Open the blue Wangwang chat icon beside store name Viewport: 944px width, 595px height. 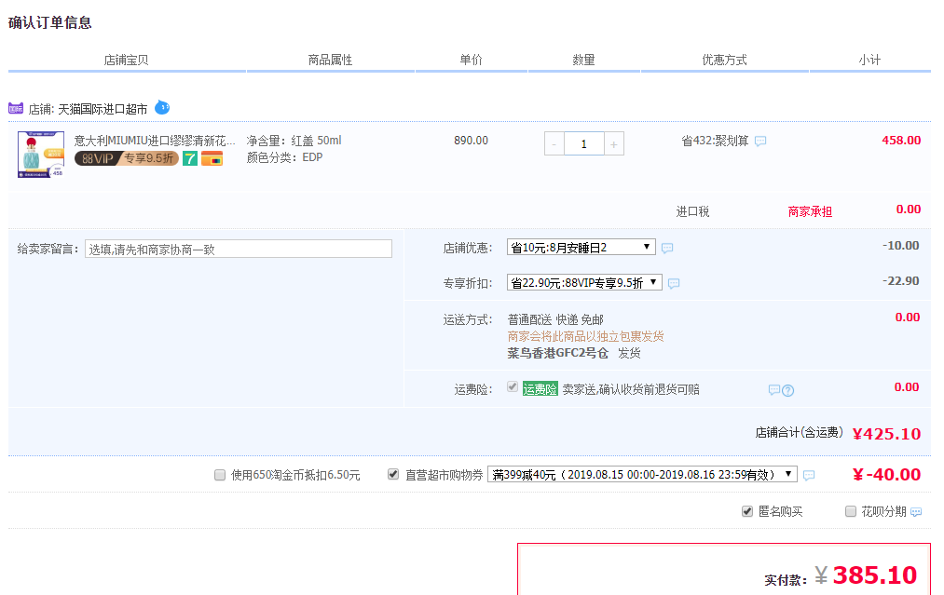162,108
